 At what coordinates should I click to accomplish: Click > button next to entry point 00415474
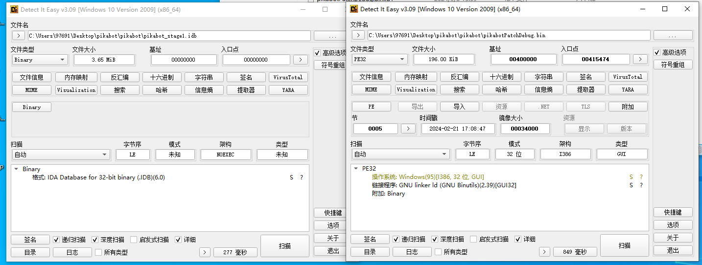(640, 59)
